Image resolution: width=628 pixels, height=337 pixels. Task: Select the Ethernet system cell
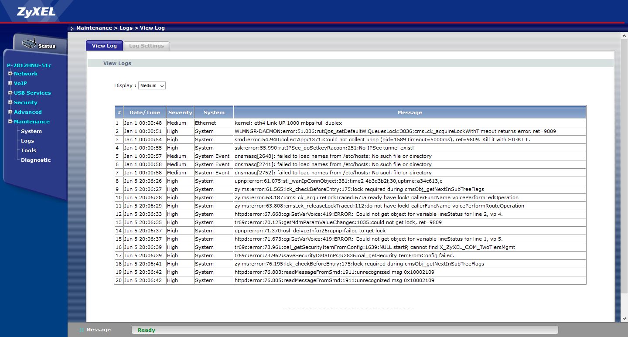[214, 123]
